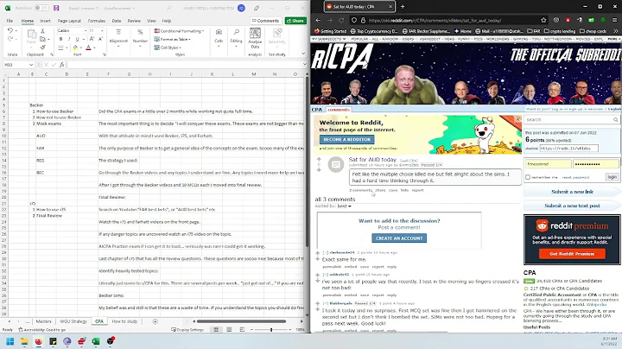Click the Get Reddit Premium button
The height and width of the screenshot is (349, 622).
tap(572, 254)
